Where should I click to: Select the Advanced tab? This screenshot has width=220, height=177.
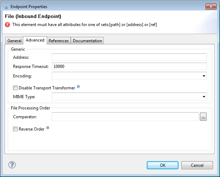point(35,40)
